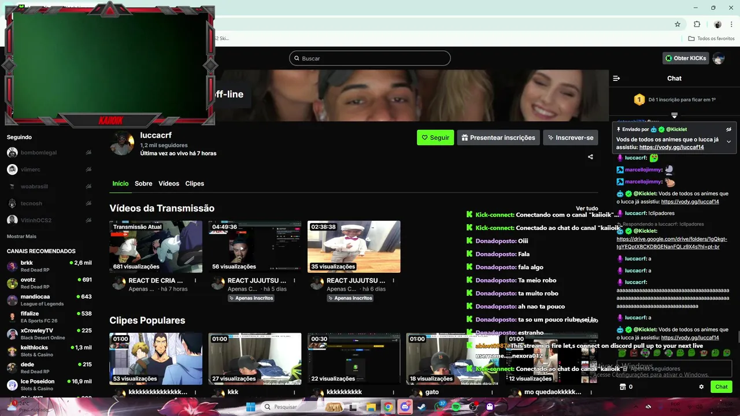Open options menu for 56 visualizações video
The image size is (740, 416).
pos(294,281)
